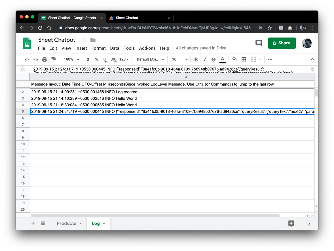Click the horizontal scrollbar
This screenshot has width=334, height=251.
pyautogui.click(x=155, y=216)
